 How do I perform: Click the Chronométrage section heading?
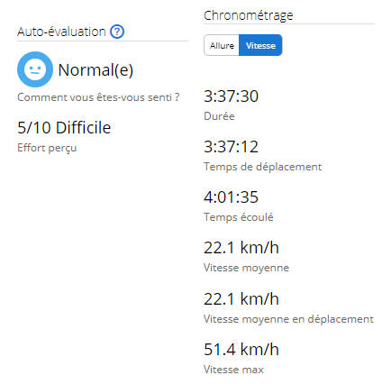pos(248,15)
